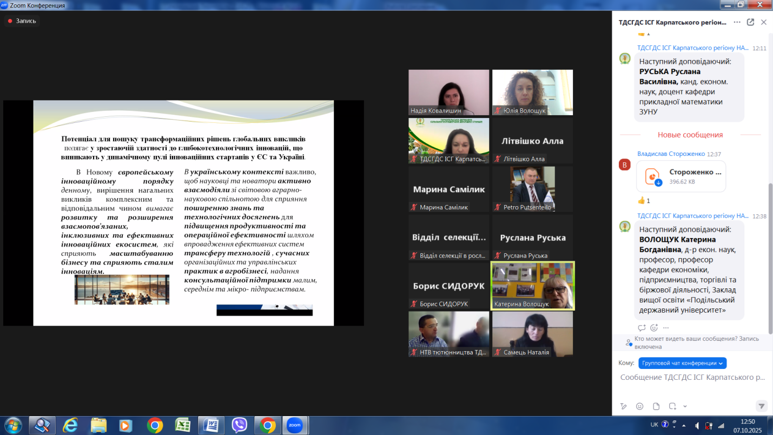Image resolution: width=773 pixels, height=435 pixels.
Task: Open chat panel more options menu
Action: click(x=737, y=22)
